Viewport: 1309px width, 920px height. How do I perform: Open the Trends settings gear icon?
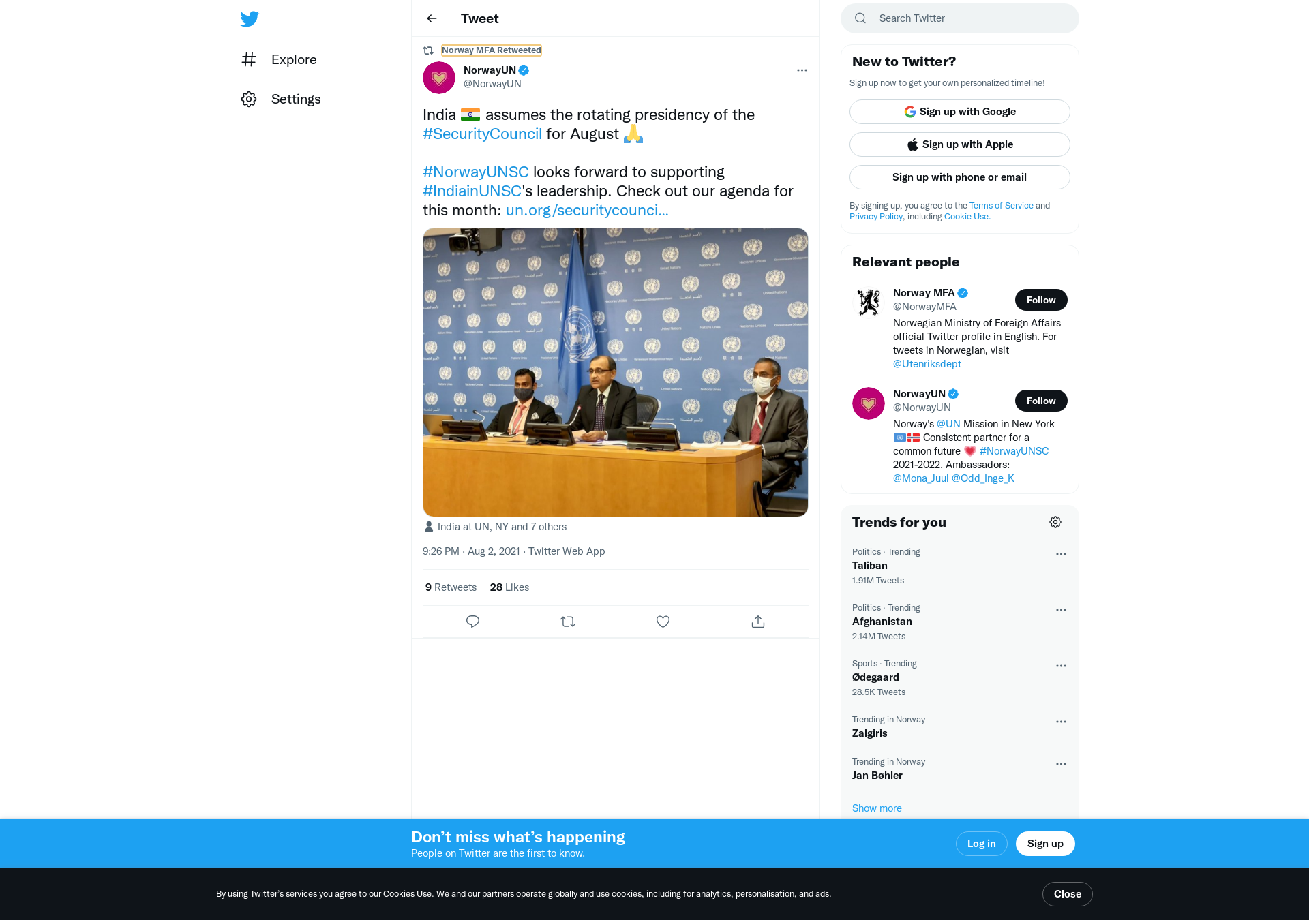1055,522
